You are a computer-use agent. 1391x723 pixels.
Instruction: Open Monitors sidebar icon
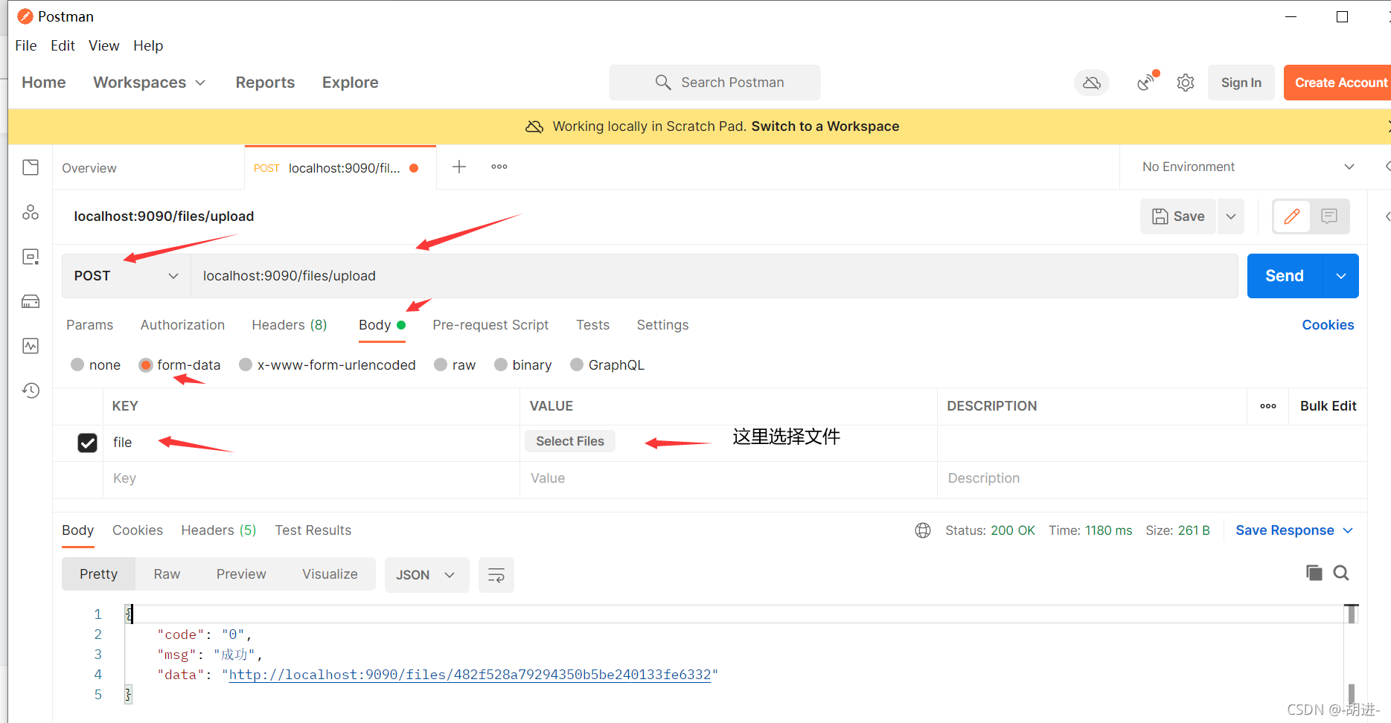[x=31, y=346]
